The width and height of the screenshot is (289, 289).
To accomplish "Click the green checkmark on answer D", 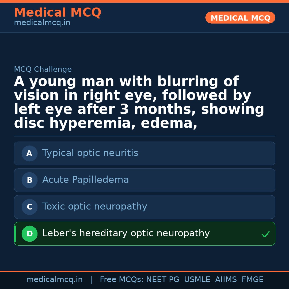I will [x=265, y=234].
